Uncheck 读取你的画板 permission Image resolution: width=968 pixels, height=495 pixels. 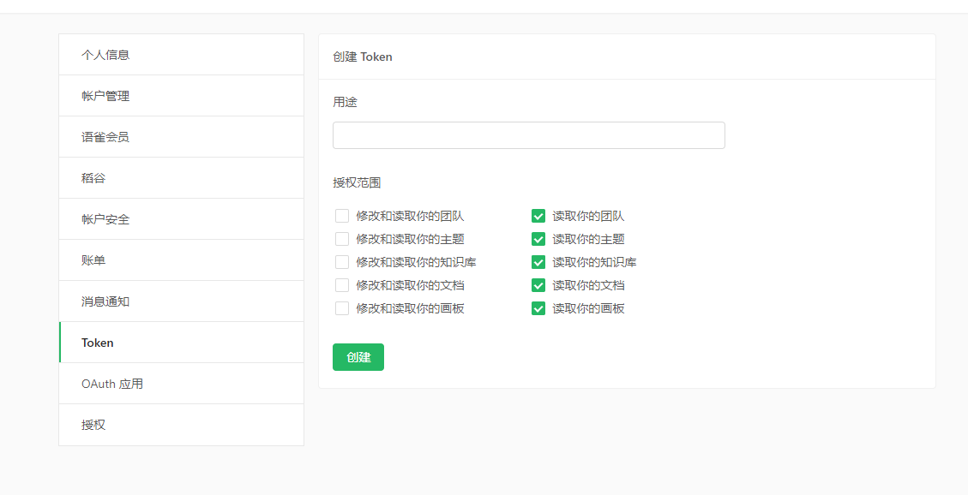click(x=538, y=308)
